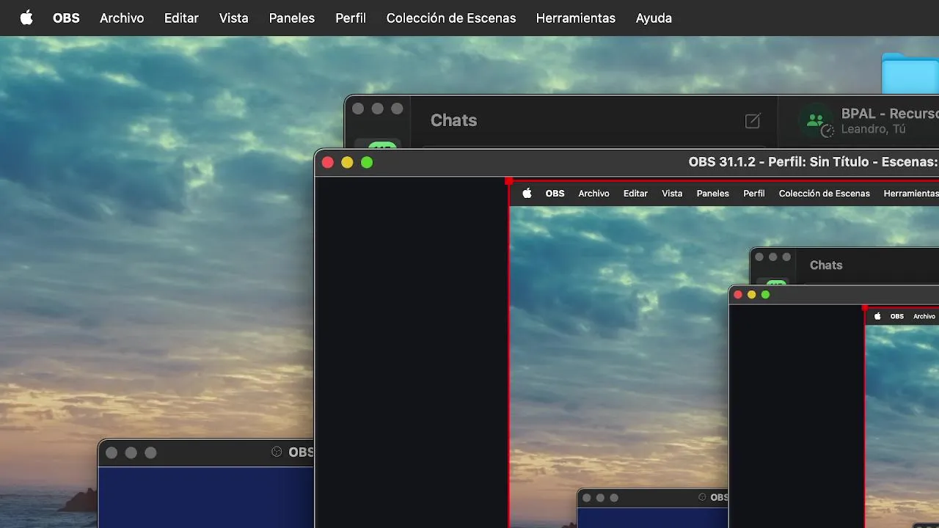Viewport: 939px width, 528px height.
Task: Open the Editar menu in the top menu bar
Action: (x=181, y=18)
